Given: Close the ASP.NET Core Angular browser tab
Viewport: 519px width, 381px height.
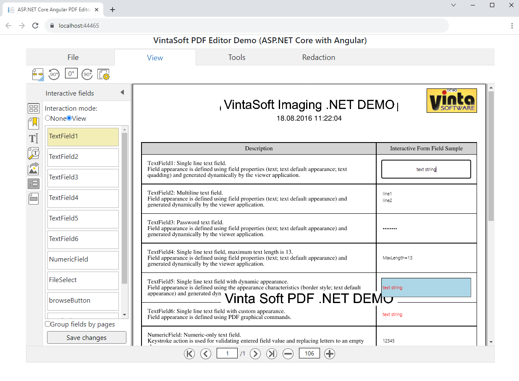Looking at the screenshot, I should pos(97,10).
